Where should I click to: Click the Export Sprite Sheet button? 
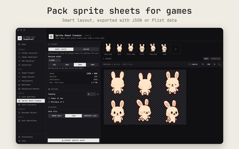(x=74, y=140)
